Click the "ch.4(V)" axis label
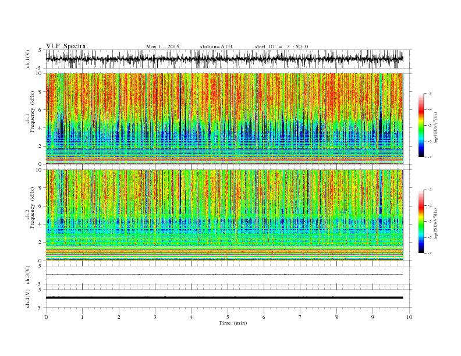Image resolution: width=461 pixels, height=356 pixels. click(28, 298)
